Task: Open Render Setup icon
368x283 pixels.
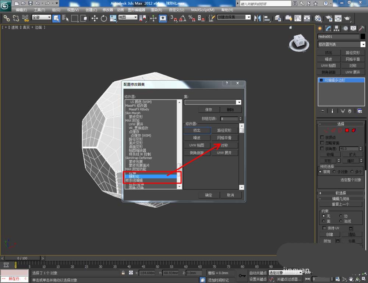Action: coord(329,18)
